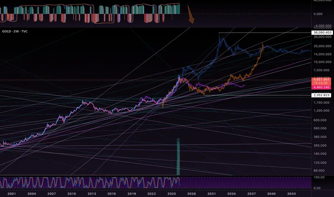
Task: Click the 7,000.000 price axis tick
Action: pos(321,70)
